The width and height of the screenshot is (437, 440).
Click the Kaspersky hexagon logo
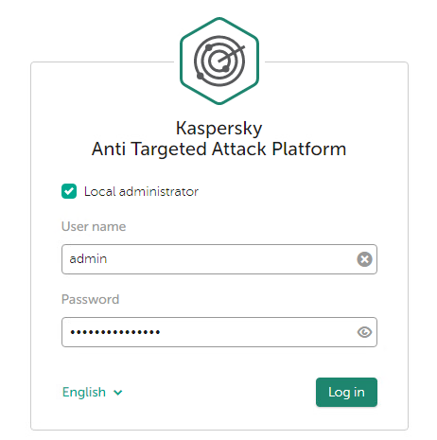(219, 61)
